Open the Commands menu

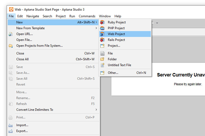pos(87,16)
